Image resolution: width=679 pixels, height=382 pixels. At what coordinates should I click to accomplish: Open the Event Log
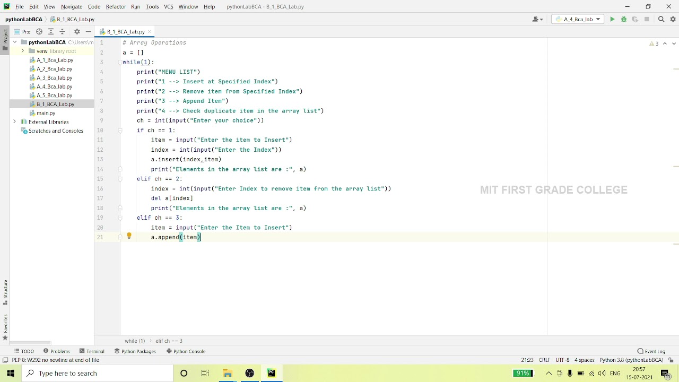(651, 351)
